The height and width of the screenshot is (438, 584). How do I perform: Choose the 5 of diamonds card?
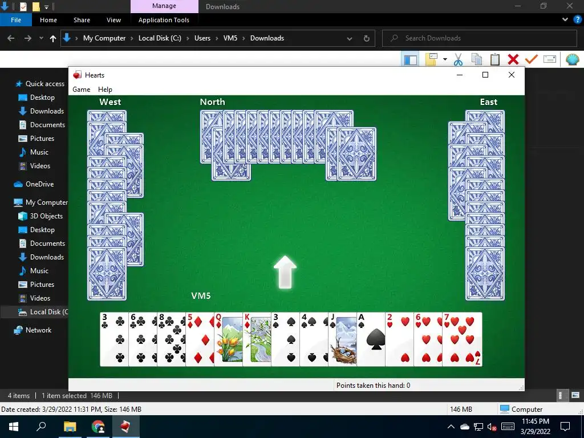click(200, 339)
